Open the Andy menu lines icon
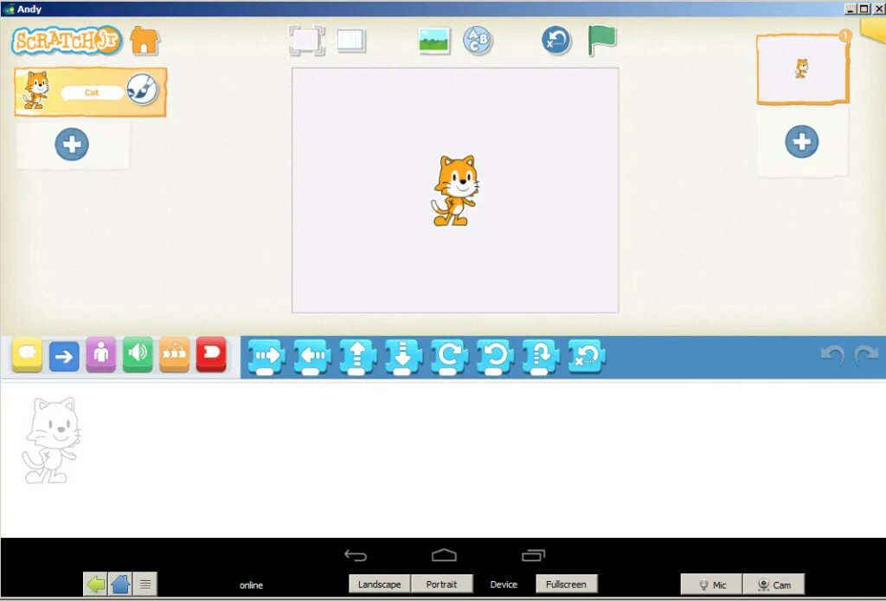 pyautogui.click(x=145, y=584)
